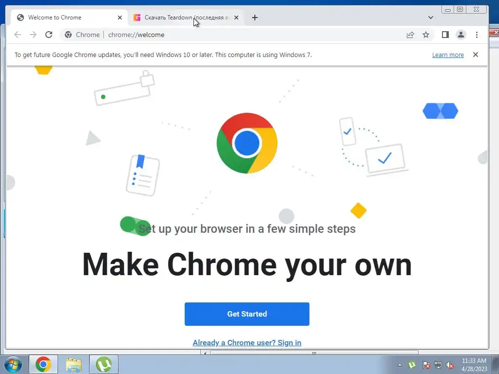This screenshot has width=499, height=374.
Task: Switch to the Welcome to Chrome tab
Action: point(69,18)
